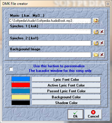Clear the Background Image field
Viewport: 112px width, 123px height.
click(x=102, y=55)
